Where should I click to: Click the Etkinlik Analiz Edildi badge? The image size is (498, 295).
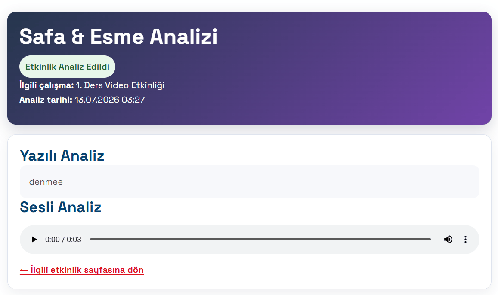[x=67, y=67]
